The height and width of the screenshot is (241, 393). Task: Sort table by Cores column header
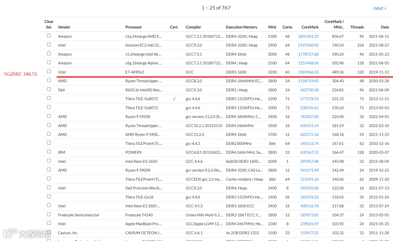point(287,27)
